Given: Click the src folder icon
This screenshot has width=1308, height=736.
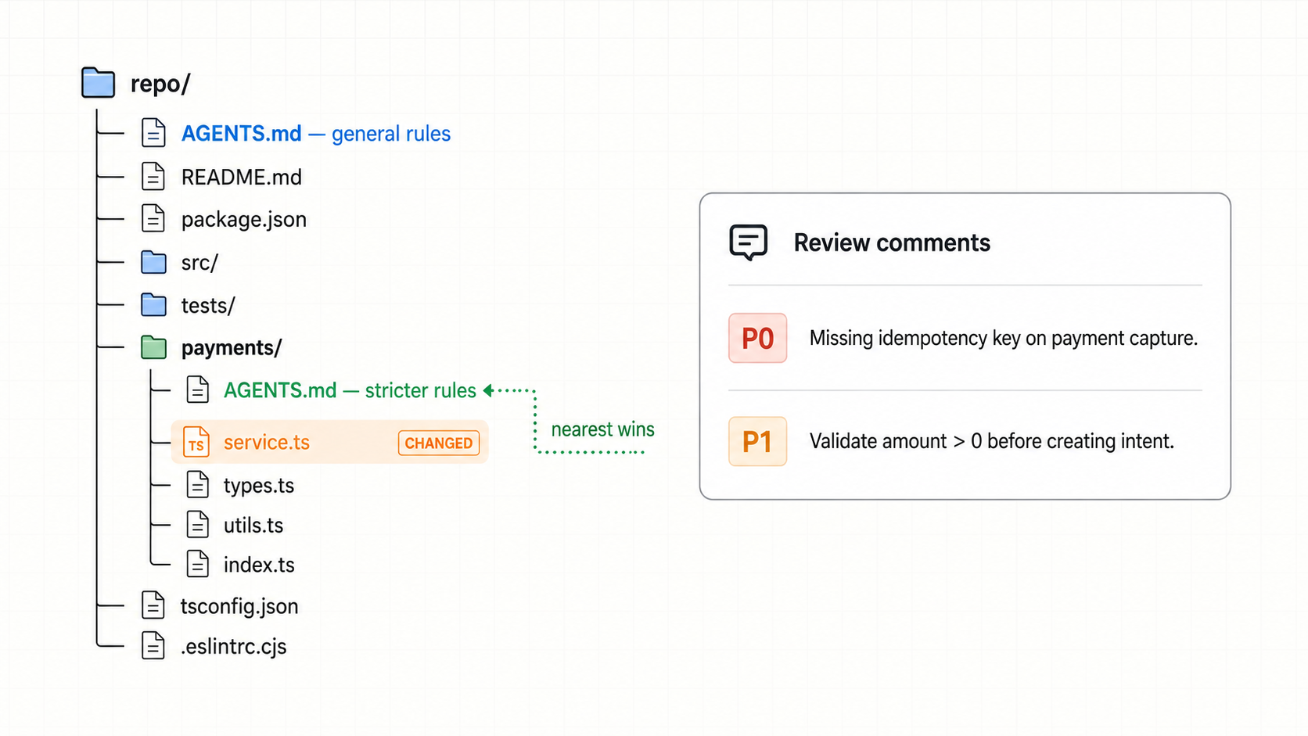Looking at the screenshot, I should click(x=153, y=263).
